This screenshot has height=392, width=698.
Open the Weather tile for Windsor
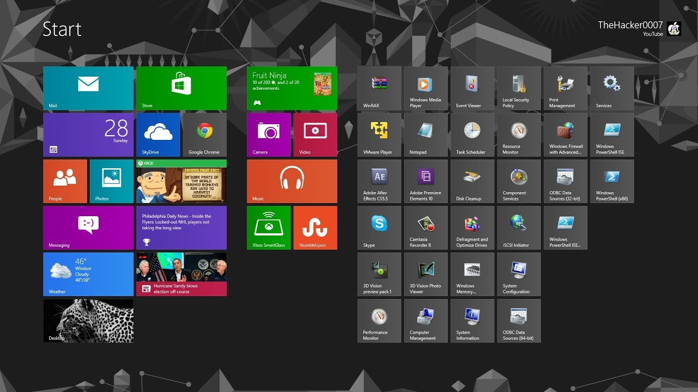pos(88,274)
